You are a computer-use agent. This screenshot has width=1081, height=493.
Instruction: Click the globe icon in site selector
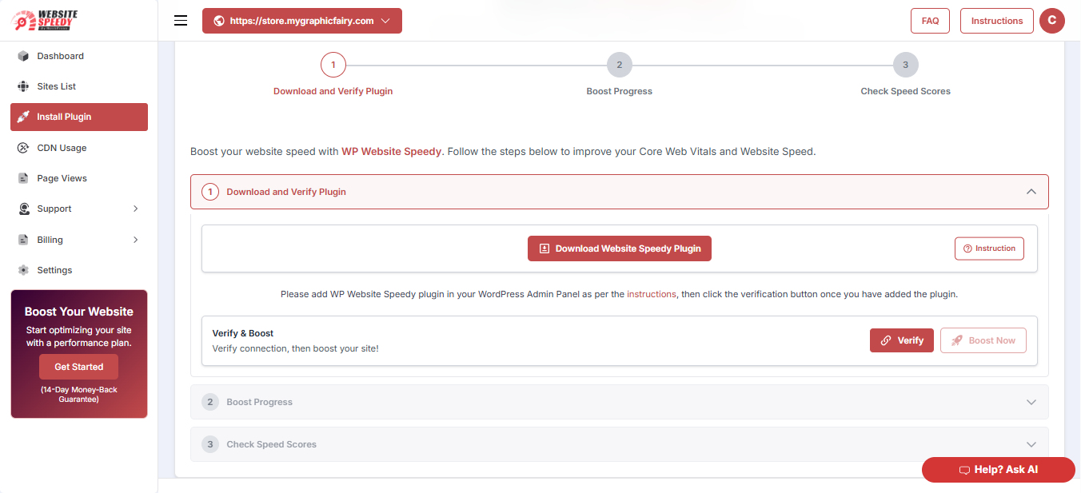click(219, 21)
